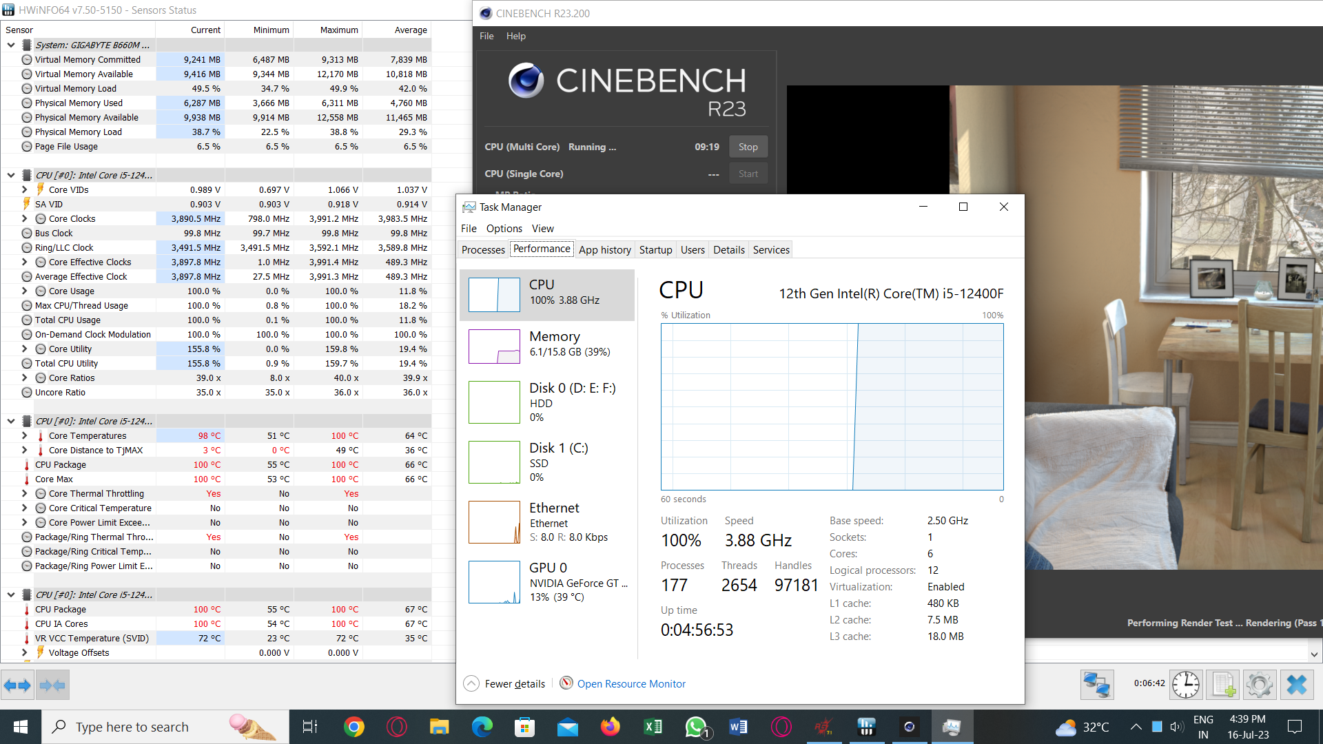Select Physical Memory Used row

216,103
